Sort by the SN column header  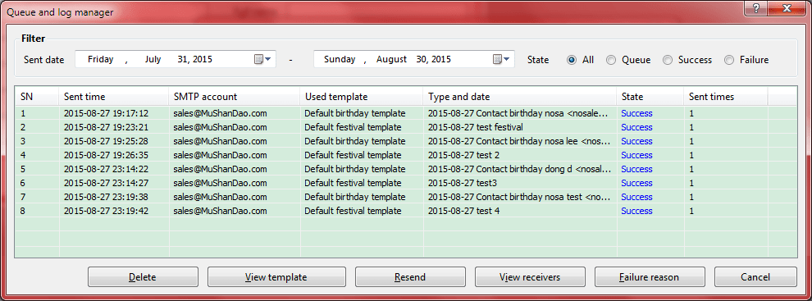(x=37, y=96)
